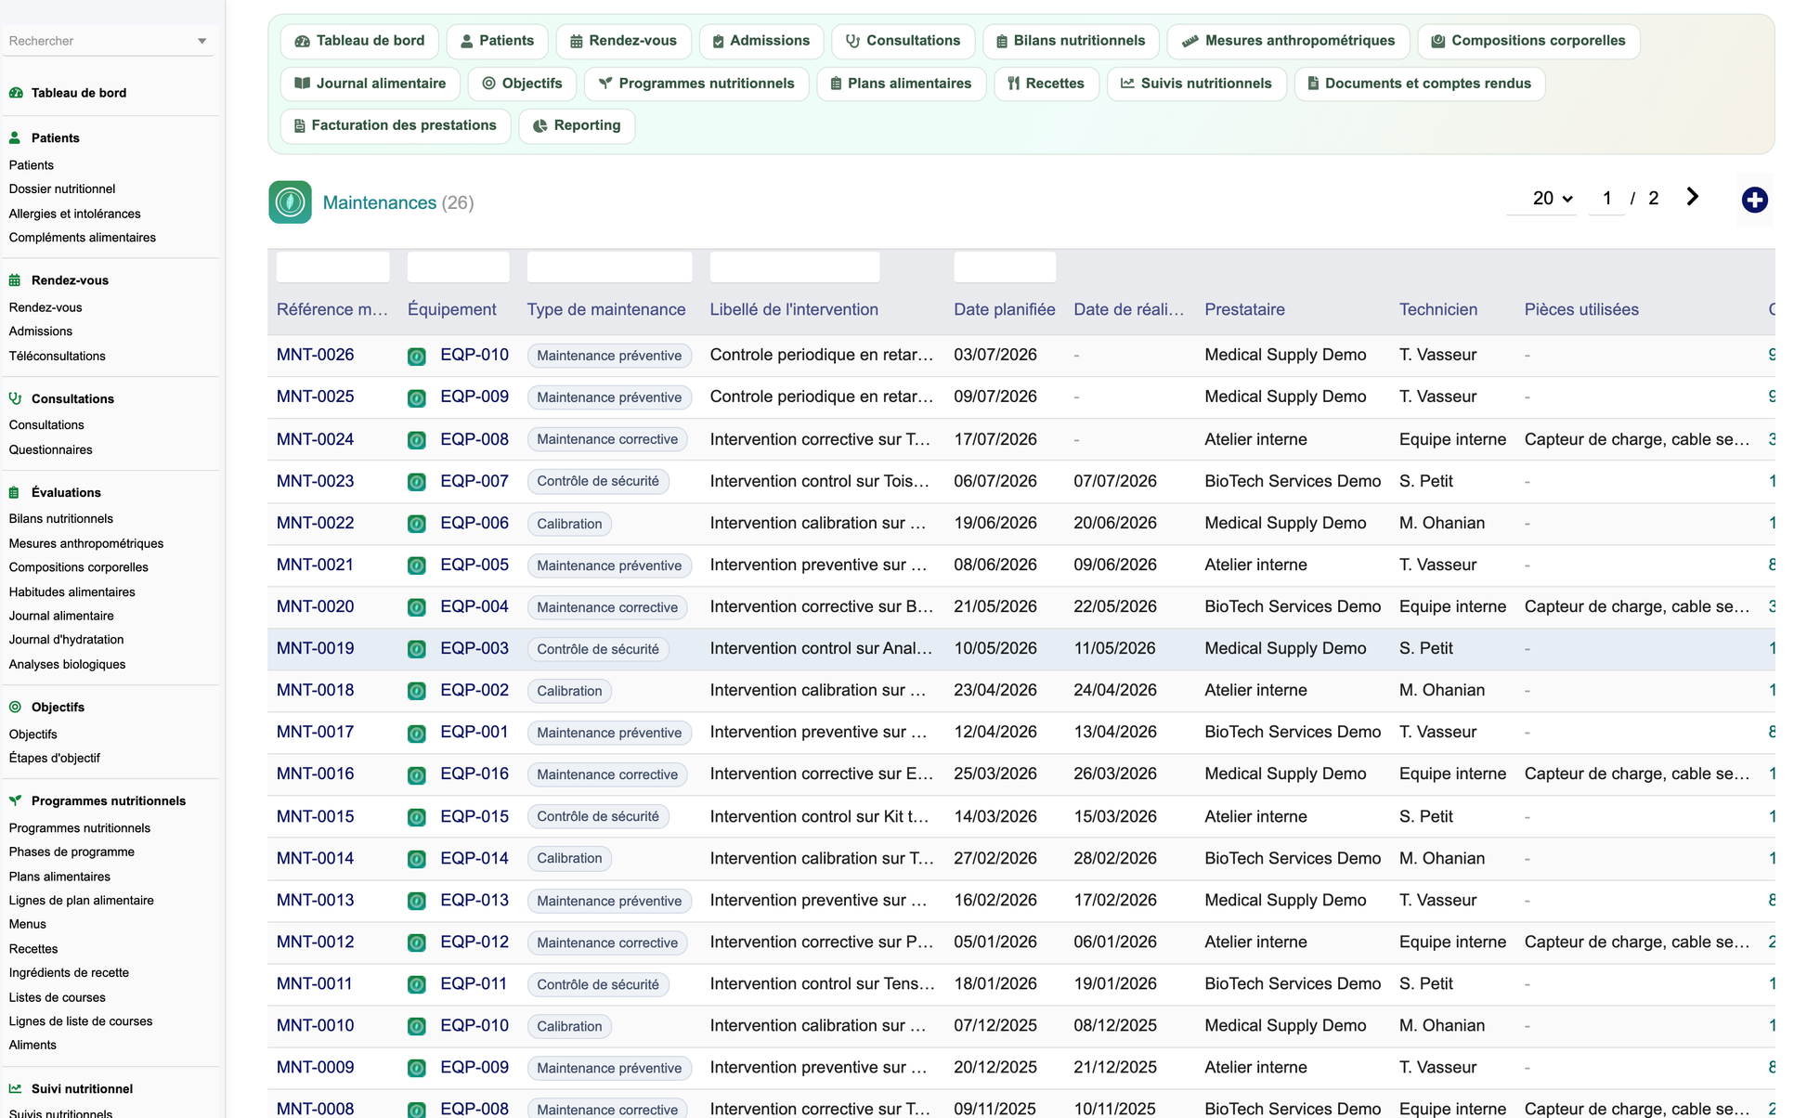
Task: Click the equipment icon in MNT-0026 row
Action: coord(417,356)
